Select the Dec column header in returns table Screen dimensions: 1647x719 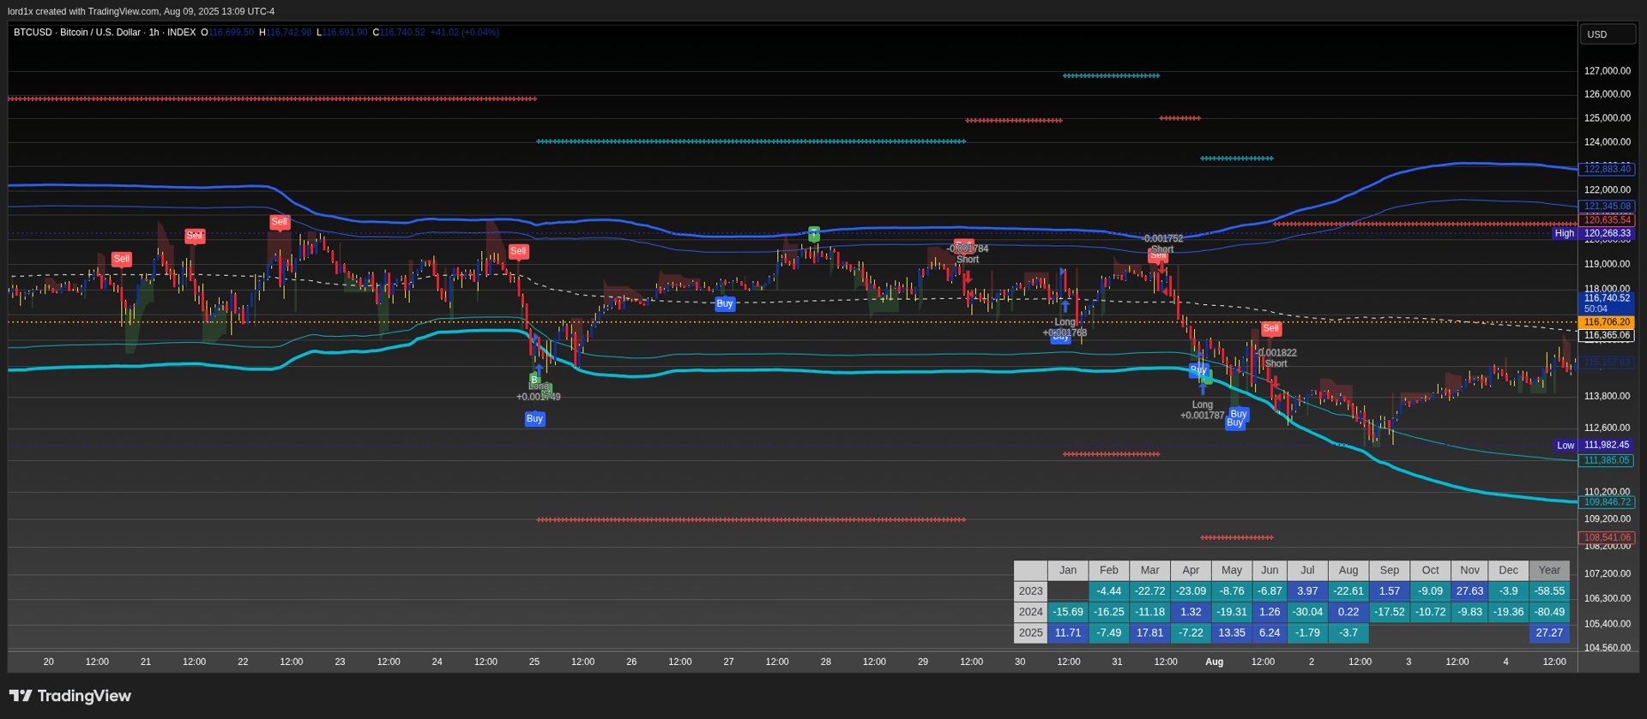click(x=1509, y=571)
